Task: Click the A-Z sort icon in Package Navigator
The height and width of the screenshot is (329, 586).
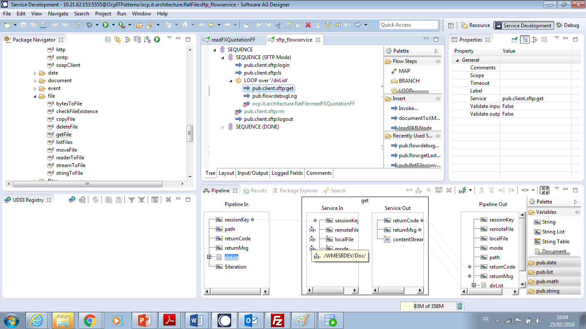Action: point(147,39)
